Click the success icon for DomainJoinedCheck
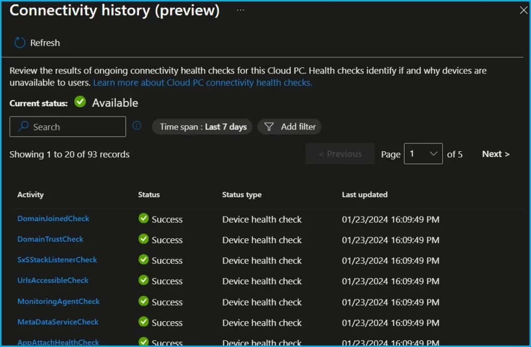Image resolution: width=531 pixels, height=347 pixels. [144, 219]
